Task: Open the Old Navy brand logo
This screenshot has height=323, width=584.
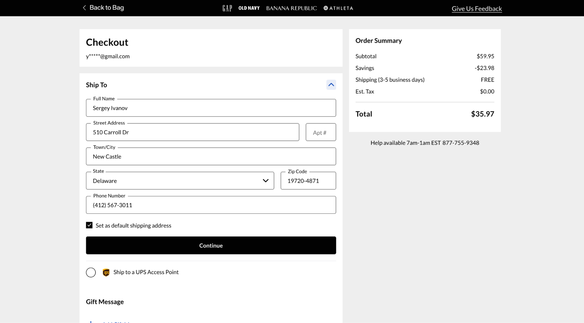Action: coord(249,8)
